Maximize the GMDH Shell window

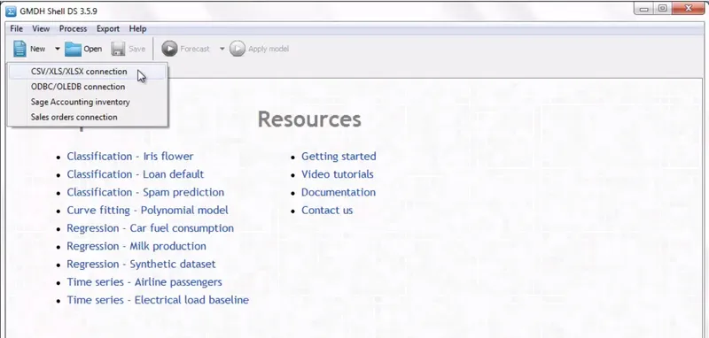click(x=662, y=8)
